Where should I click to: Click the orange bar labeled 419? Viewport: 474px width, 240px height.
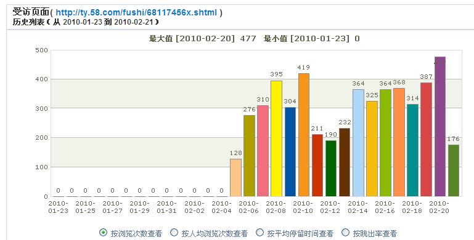(x=304, y=135)
